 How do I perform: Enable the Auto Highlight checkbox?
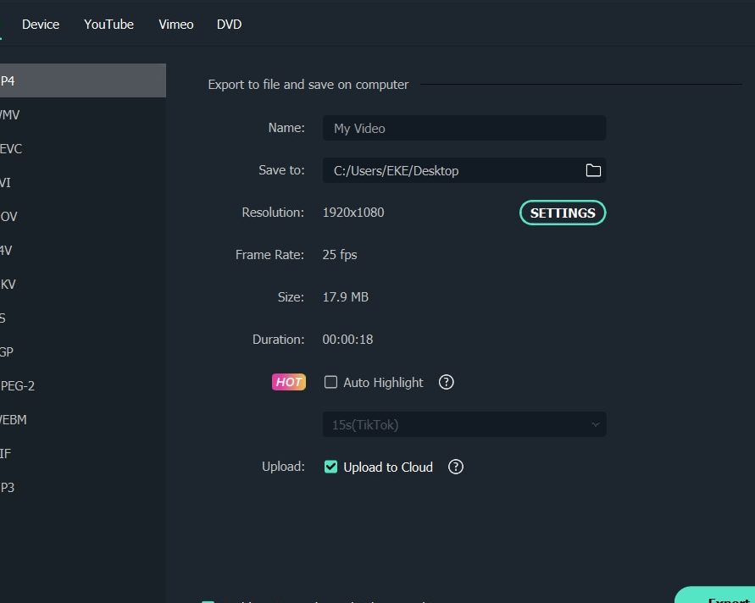click(330, 382)
